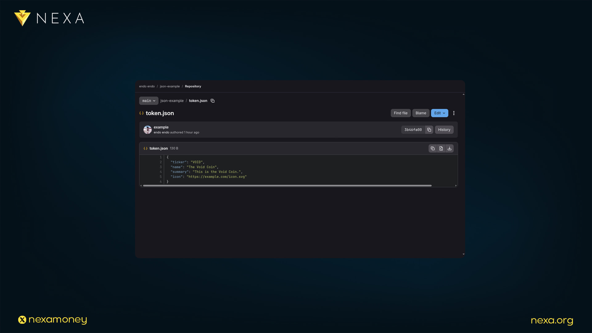Copy file contents icon in file header
Image resolution: width=592 pixels, height=333 pixels.
pyautogui.click(x=433, y=149)
